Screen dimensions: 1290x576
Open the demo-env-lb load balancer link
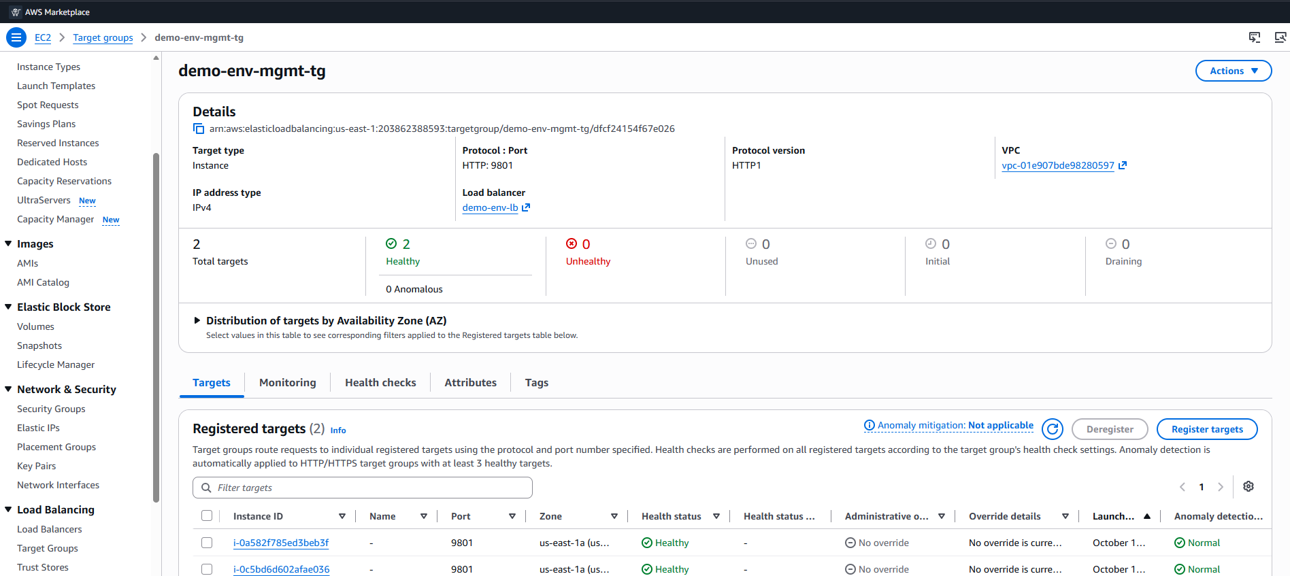(x=490, y=207)
